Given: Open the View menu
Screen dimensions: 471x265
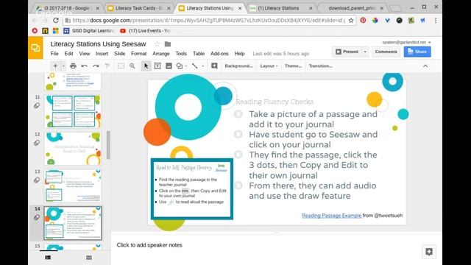Looking at the screenshot, I should (85, 54).
